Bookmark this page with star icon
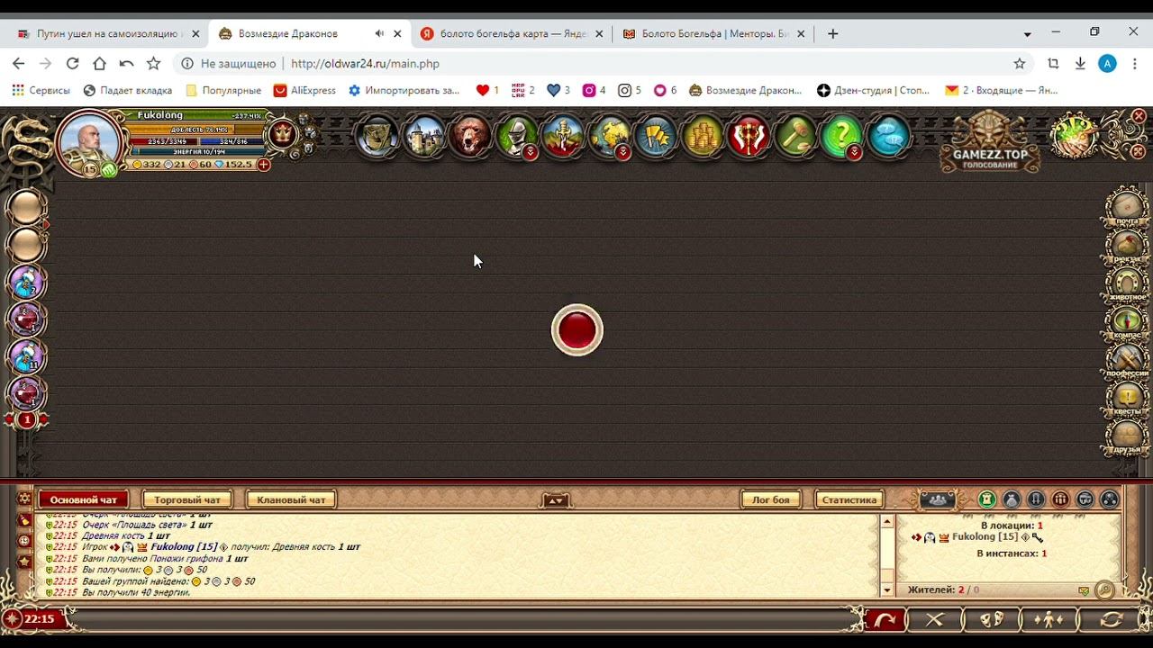This screenshot has width=1153, height=648. 1020,64
